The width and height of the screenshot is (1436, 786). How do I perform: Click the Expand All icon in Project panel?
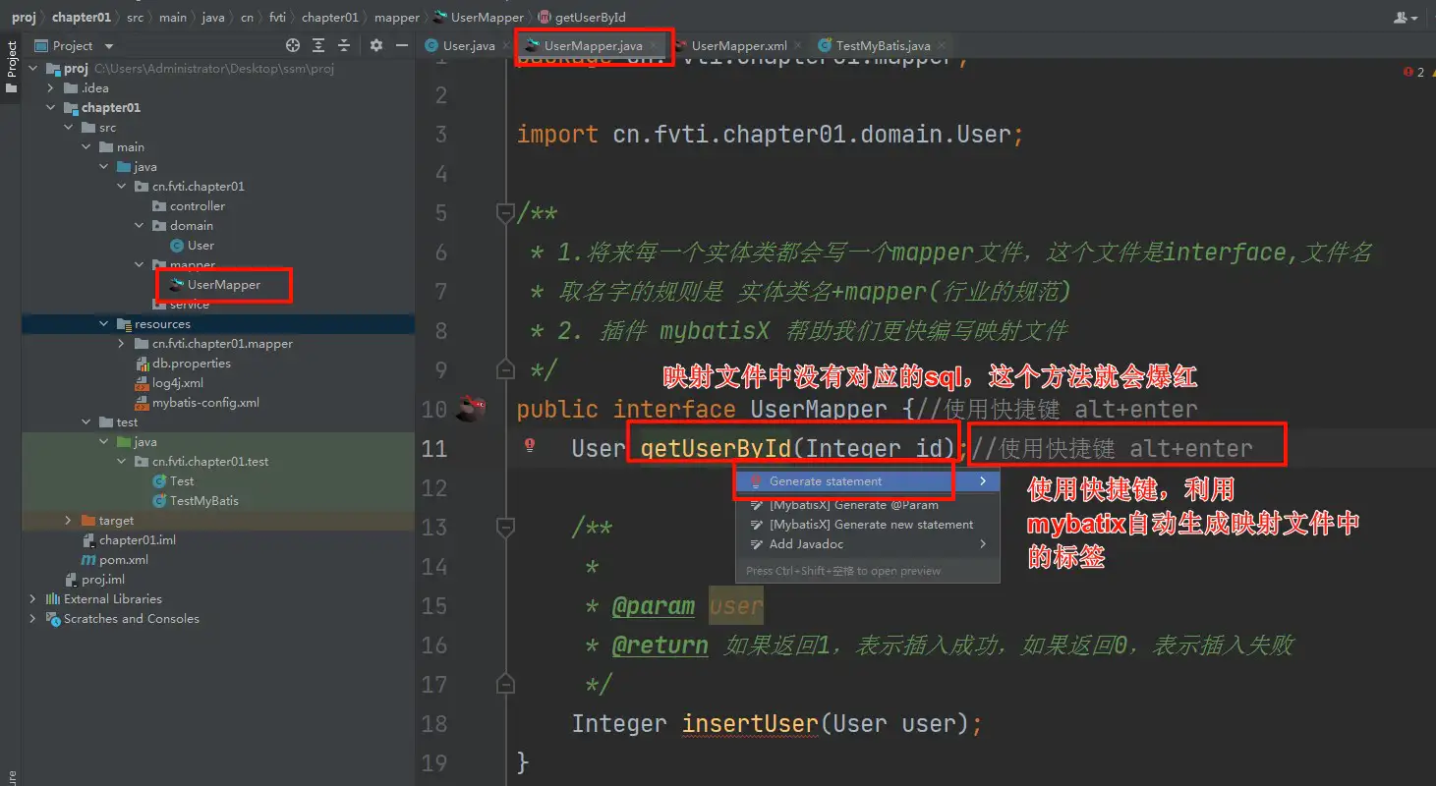[x=318, y=45]
